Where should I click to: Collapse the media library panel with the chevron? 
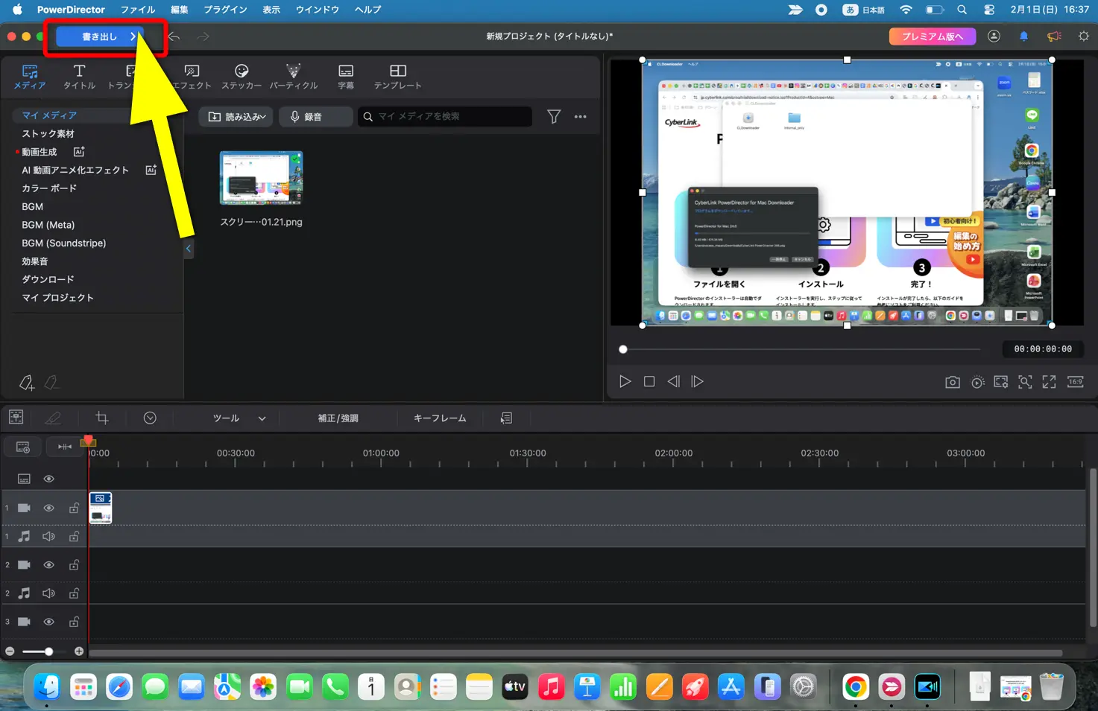click(x=188, y=249)
